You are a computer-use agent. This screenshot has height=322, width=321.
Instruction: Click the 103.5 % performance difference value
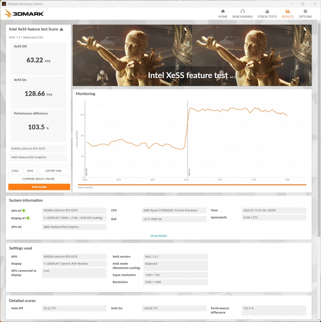click(38, 127)
